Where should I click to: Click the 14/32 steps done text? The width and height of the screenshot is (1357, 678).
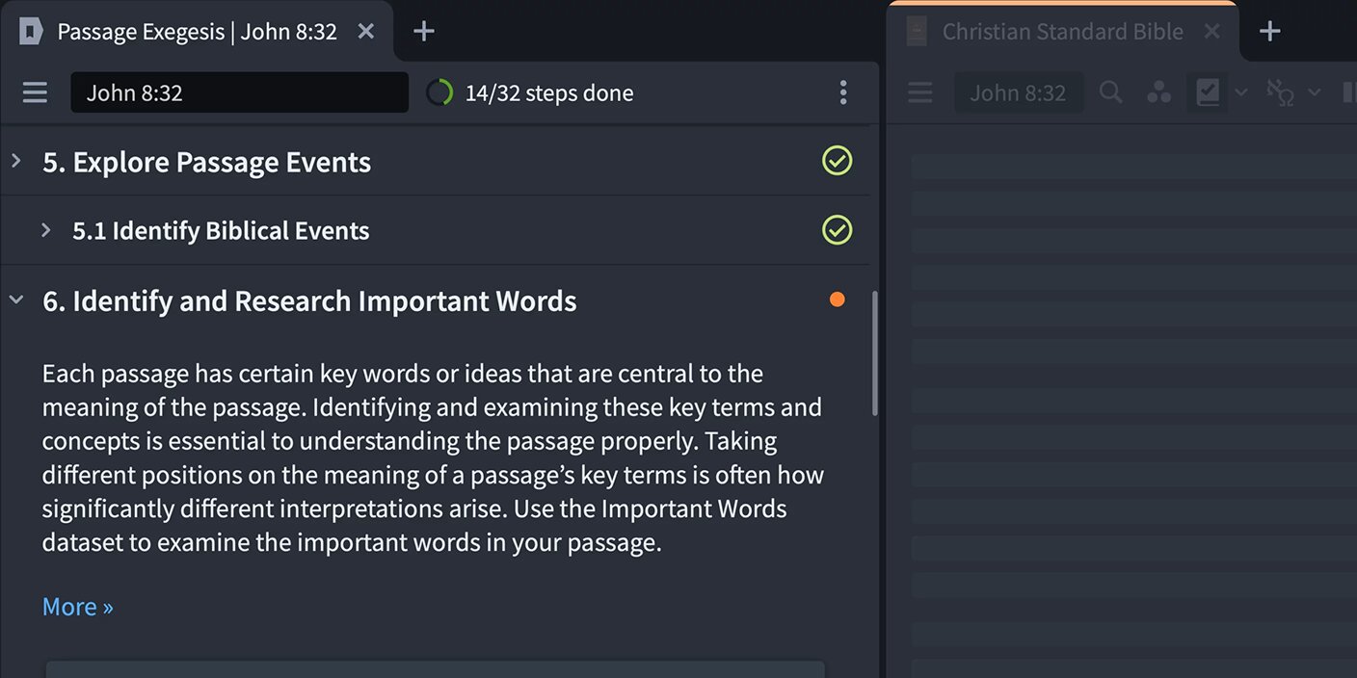[x=549, y=92]
